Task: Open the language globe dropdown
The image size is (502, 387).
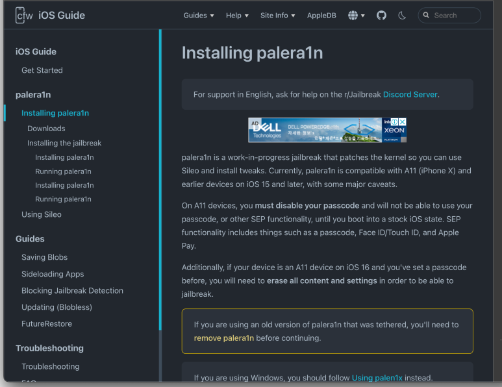Action: [357, 16]
